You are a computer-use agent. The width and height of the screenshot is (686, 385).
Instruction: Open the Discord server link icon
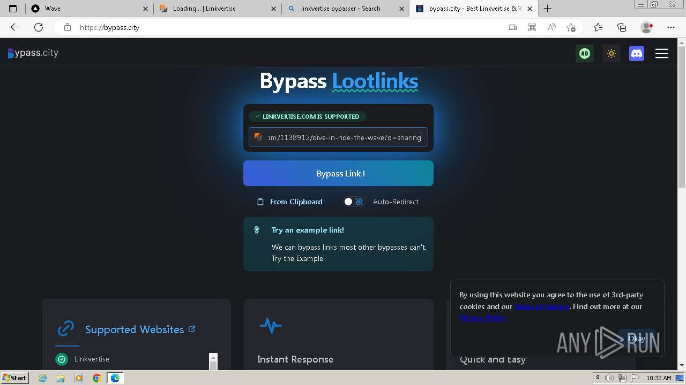pyautogui.click(x=637, y=53)
